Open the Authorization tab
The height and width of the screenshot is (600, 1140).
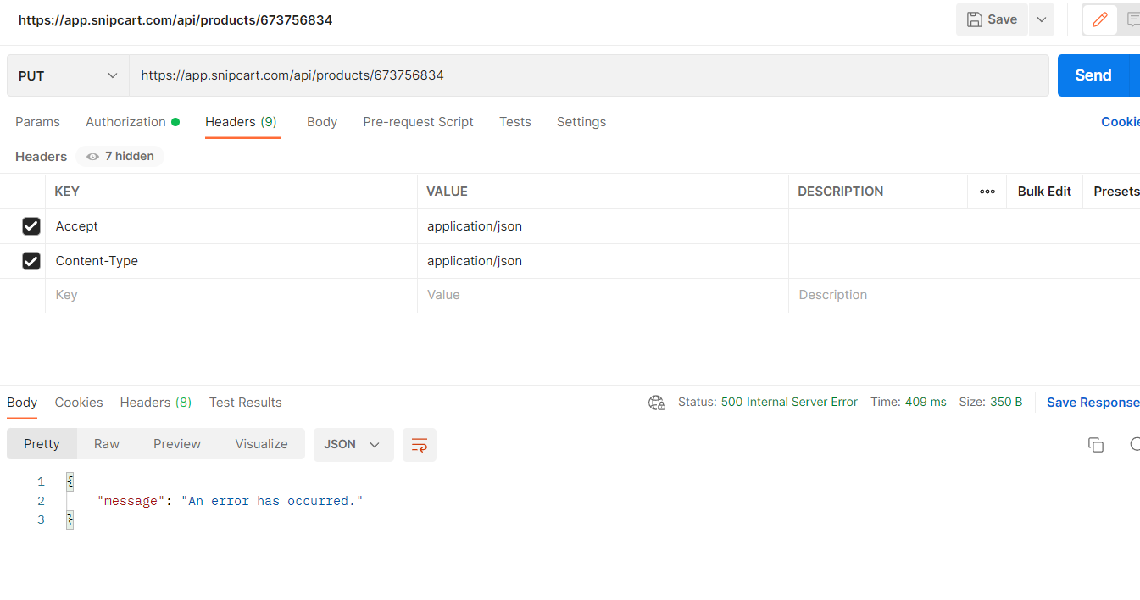[x=125, y=122]
